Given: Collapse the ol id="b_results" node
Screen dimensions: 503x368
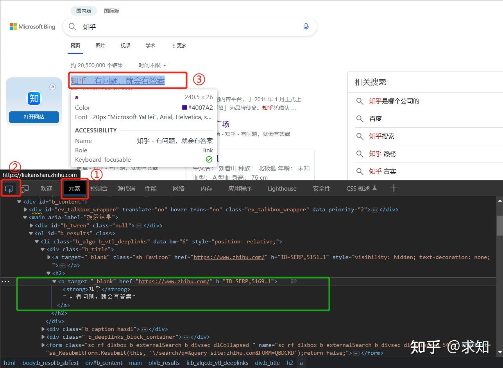Looking at the screenshot, I should coord(31,233).
